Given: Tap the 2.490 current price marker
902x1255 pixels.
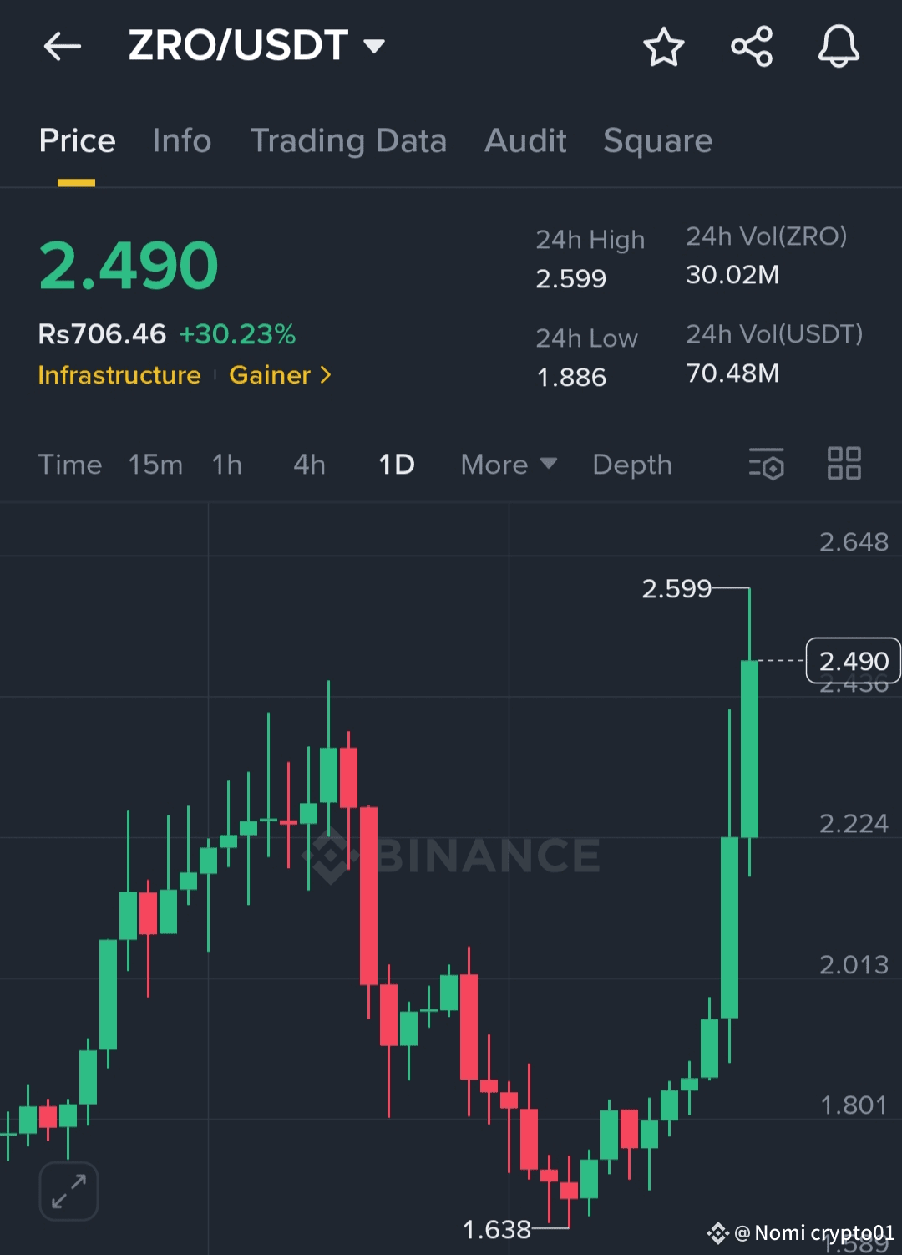Looking at the screenshot, I should [853, 661].
